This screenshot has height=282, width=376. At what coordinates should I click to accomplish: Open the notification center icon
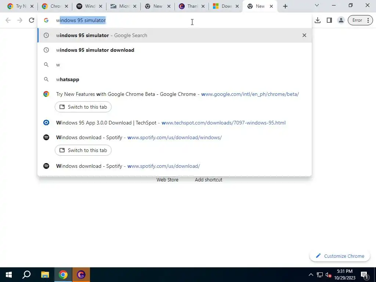[364, 275]
